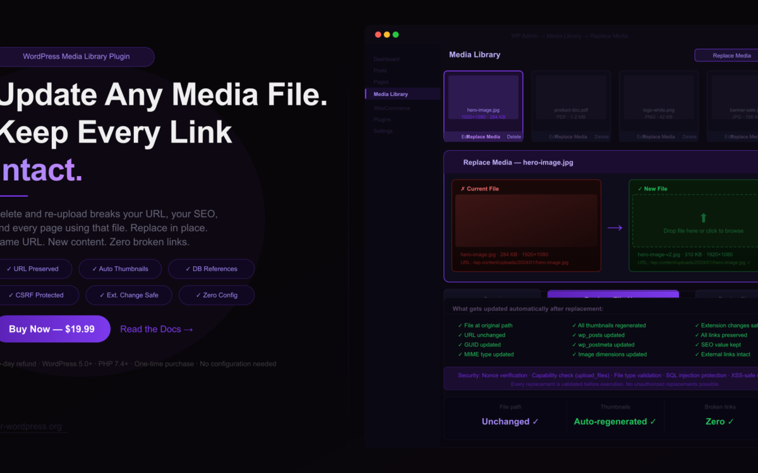The width and height of the screenshot is (758, 473).
Task: Click the upload arrow in the New File drop zone
Action: (704, 216)
